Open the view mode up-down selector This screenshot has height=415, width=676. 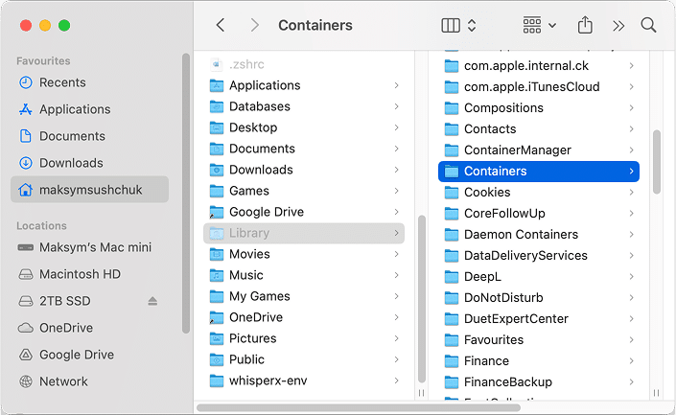pos(472,26)
